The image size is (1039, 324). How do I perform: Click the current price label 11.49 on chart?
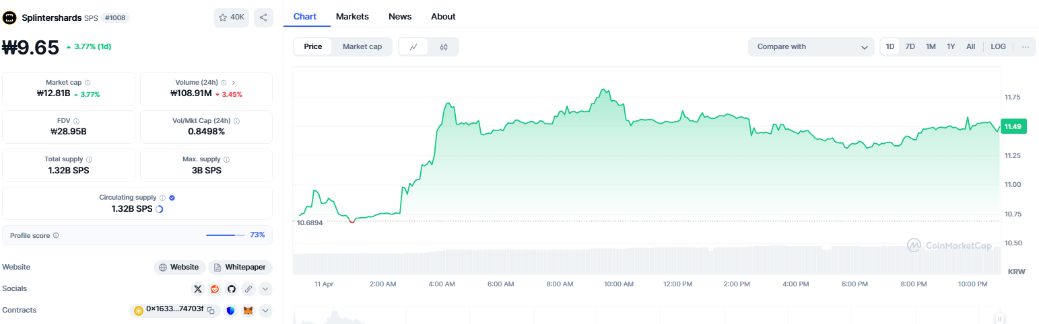1013,126
